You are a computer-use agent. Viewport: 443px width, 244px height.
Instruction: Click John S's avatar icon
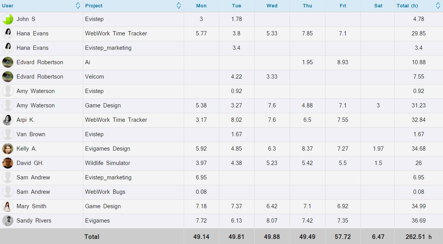coord(7,19)
